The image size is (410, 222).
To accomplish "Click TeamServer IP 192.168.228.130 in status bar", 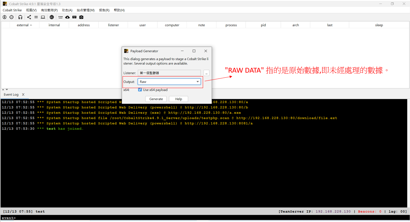I will point(333,212).
